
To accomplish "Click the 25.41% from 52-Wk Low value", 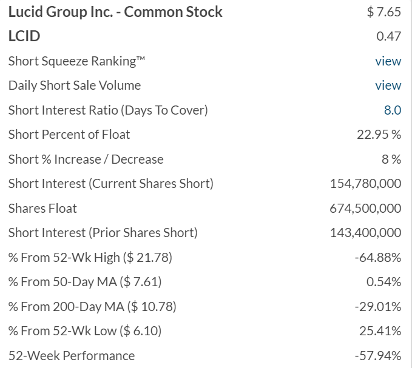I will point(380,331).
